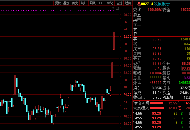
Task: Click 最低 label
Action: (166, 73)
